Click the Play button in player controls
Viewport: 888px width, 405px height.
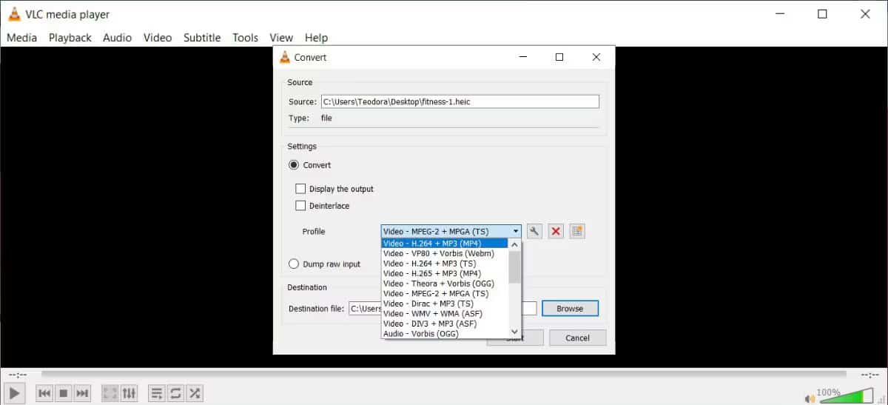(16, 393)
